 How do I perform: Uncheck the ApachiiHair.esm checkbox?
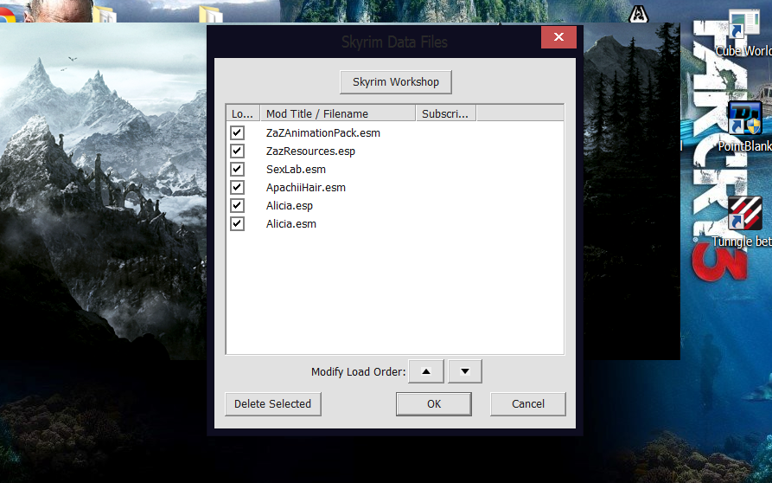click(x=237, y=187)
